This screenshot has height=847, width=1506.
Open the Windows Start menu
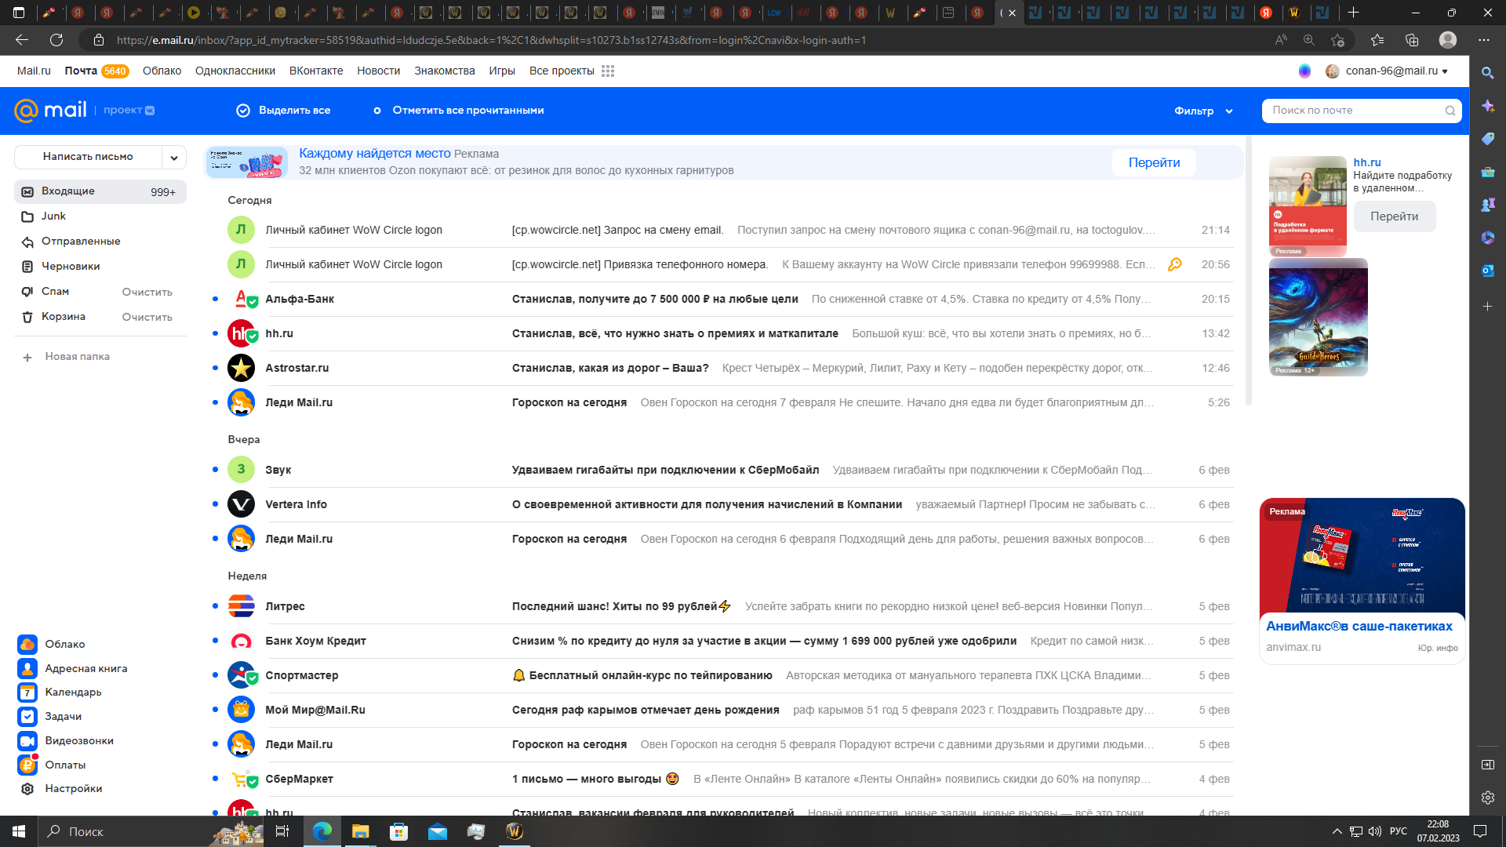tap(19, 832)
